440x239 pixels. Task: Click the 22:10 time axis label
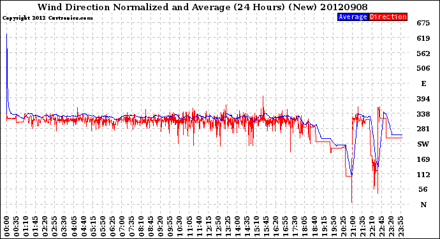click(x=372, y=226)
